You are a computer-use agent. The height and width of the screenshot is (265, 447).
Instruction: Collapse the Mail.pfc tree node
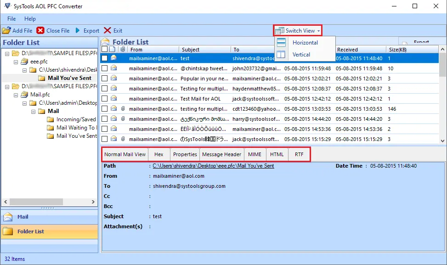coord(16,95)
